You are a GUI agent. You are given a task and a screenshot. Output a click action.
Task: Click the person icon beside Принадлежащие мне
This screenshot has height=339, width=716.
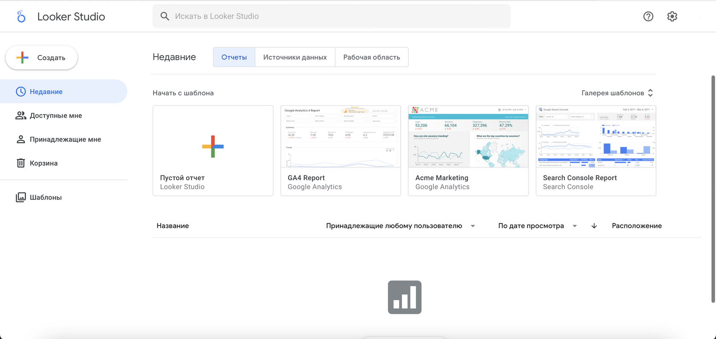click(20, 139)
